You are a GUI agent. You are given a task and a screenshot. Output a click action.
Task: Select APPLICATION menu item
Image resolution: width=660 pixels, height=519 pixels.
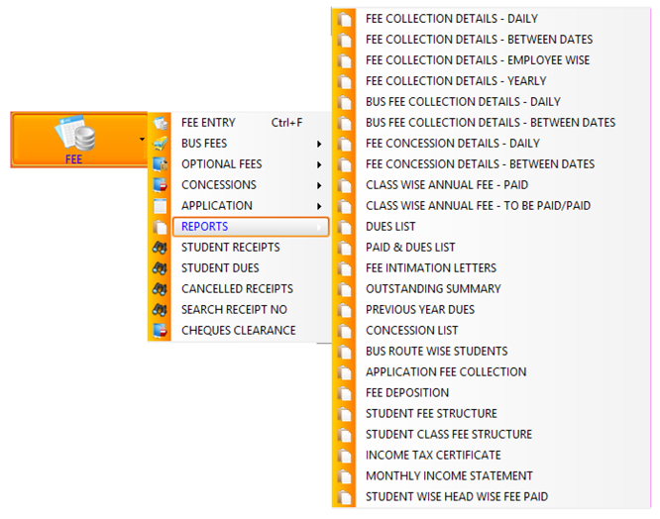click(x=251, y=206)
